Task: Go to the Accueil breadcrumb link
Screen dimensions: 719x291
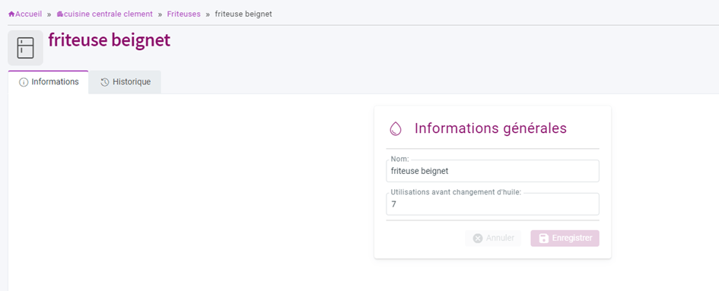Action: pyautogui.click(x=25, y=14)
